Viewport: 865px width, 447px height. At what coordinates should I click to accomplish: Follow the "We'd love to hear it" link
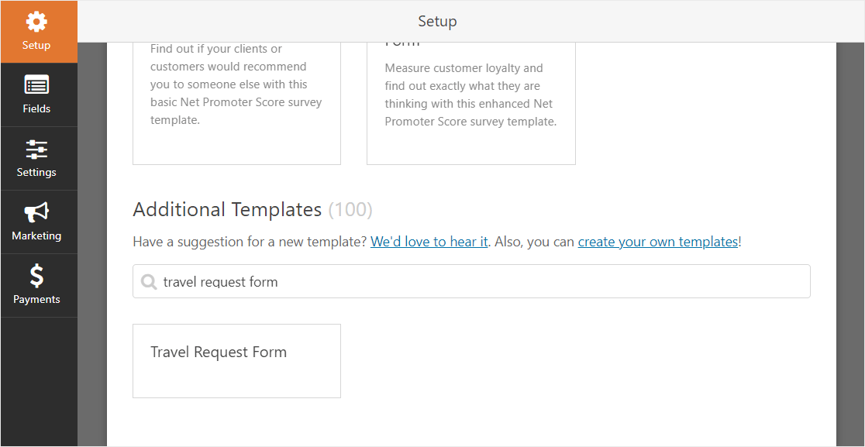(x=429, y=242)
